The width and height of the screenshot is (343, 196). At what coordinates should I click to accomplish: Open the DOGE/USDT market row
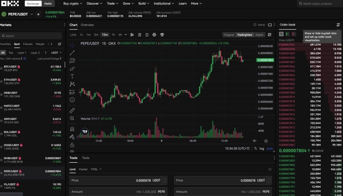pyautogui.click(x=32, y=147)
